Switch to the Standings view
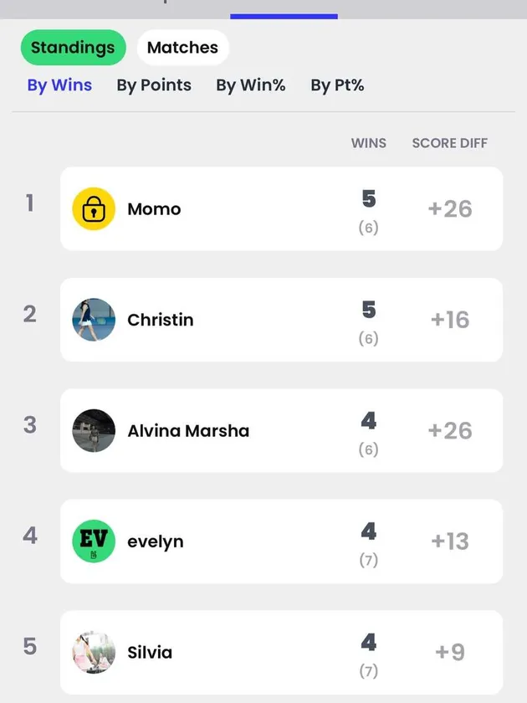 pyautogui.click(x=73, y=48)
